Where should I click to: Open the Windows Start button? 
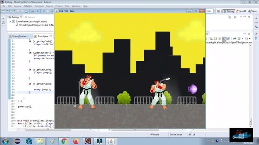[5, 141]
